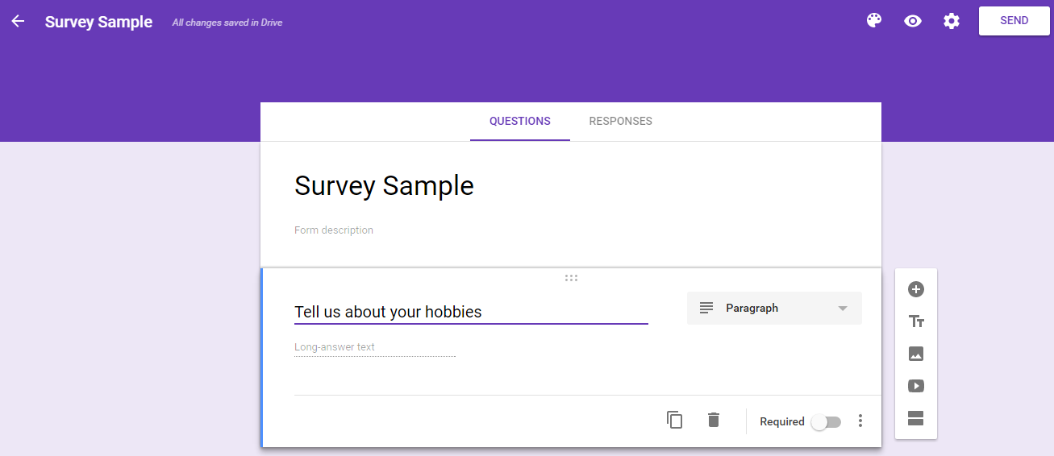The width and height of the screenshot is (1054, 456).
Task: Duplicate the hobbies question
Action: (675, 420)
